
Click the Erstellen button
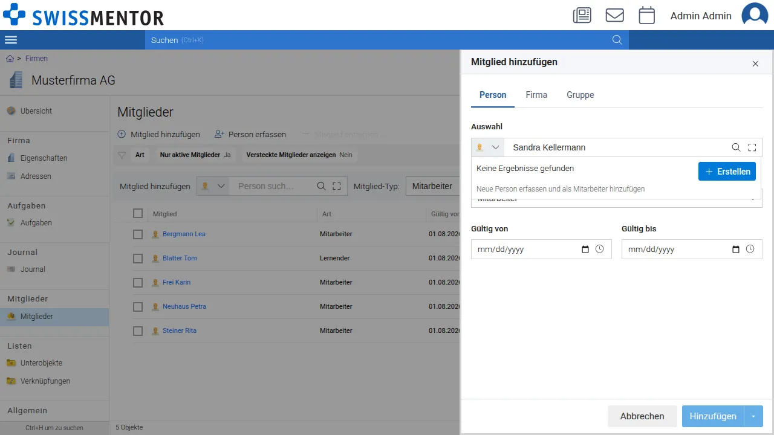[x=727, y=171]
